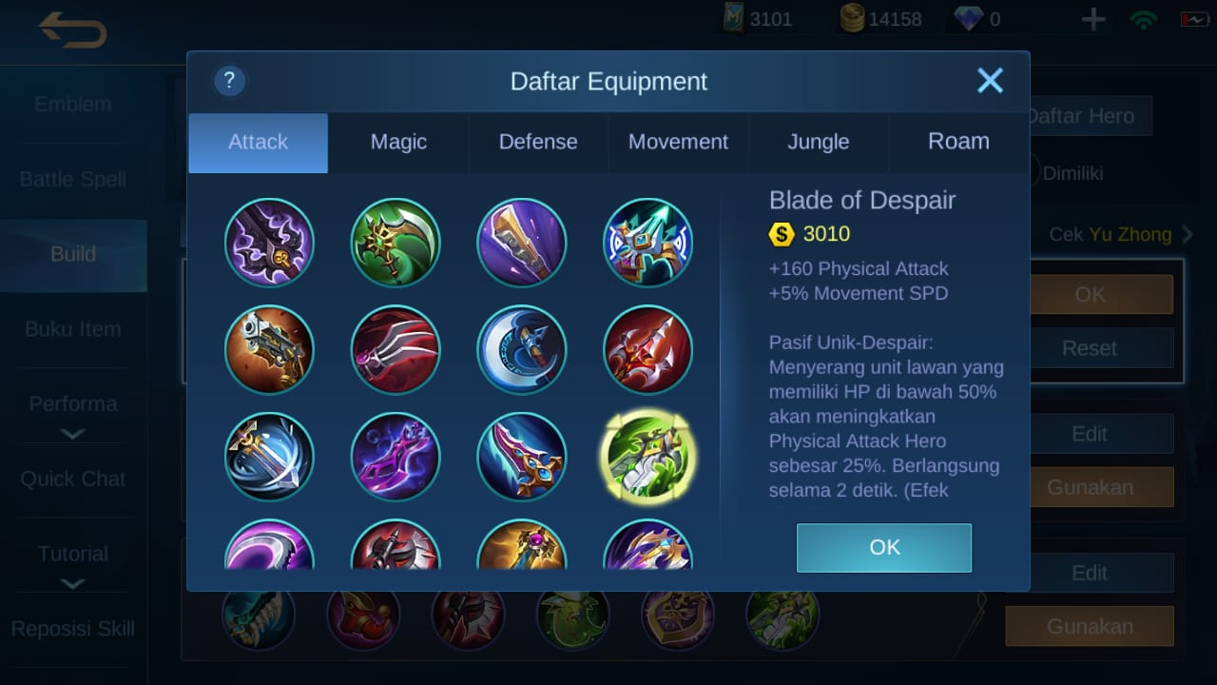Switch to the Roam tab
Image resolution: width=1217 pixels, height=685 pixels.
coord(958,142)
